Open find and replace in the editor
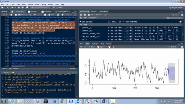Screen dimensions: 185x104 point(35,15)
